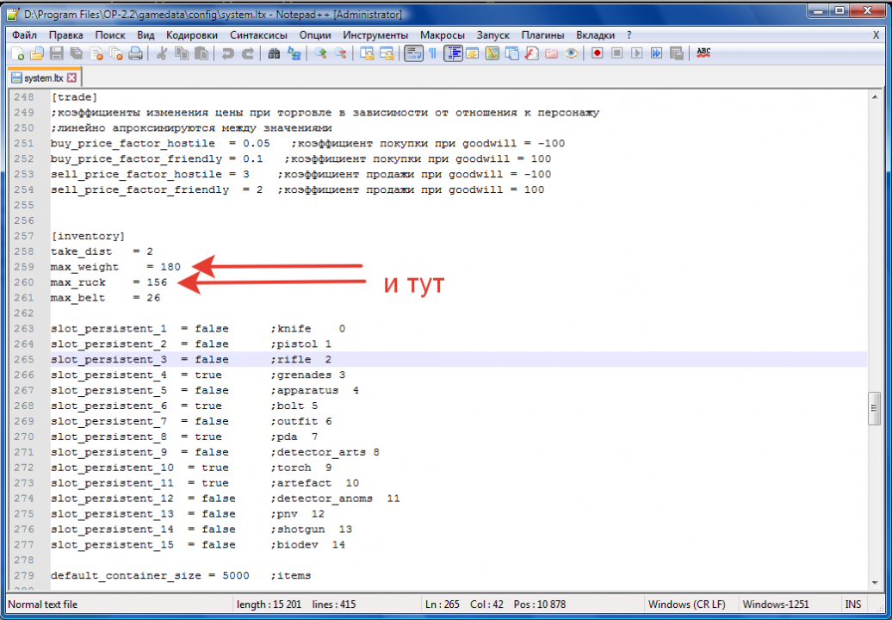
Task: Click the Paste toolbar icon
Action: [x=201, y=54]
